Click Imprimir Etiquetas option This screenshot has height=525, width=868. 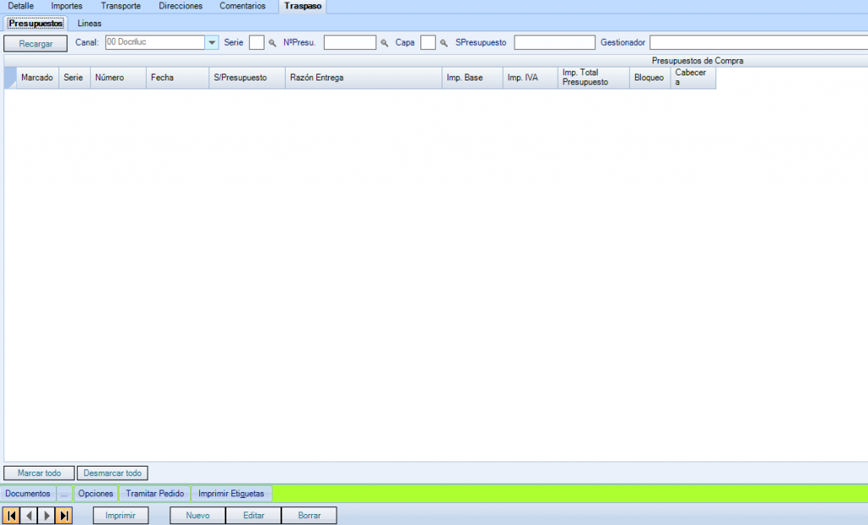231,493
